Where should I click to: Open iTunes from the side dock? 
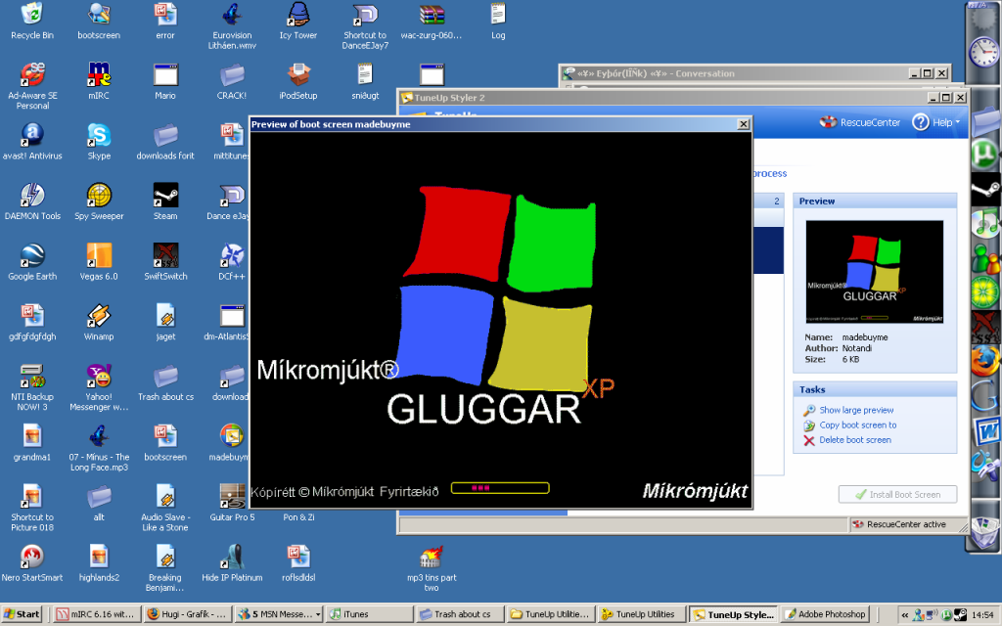coord(984,222)
